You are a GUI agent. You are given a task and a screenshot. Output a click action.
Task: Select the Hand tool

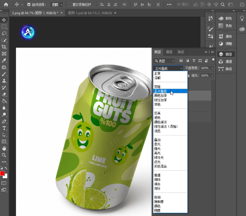coord(4,148)
